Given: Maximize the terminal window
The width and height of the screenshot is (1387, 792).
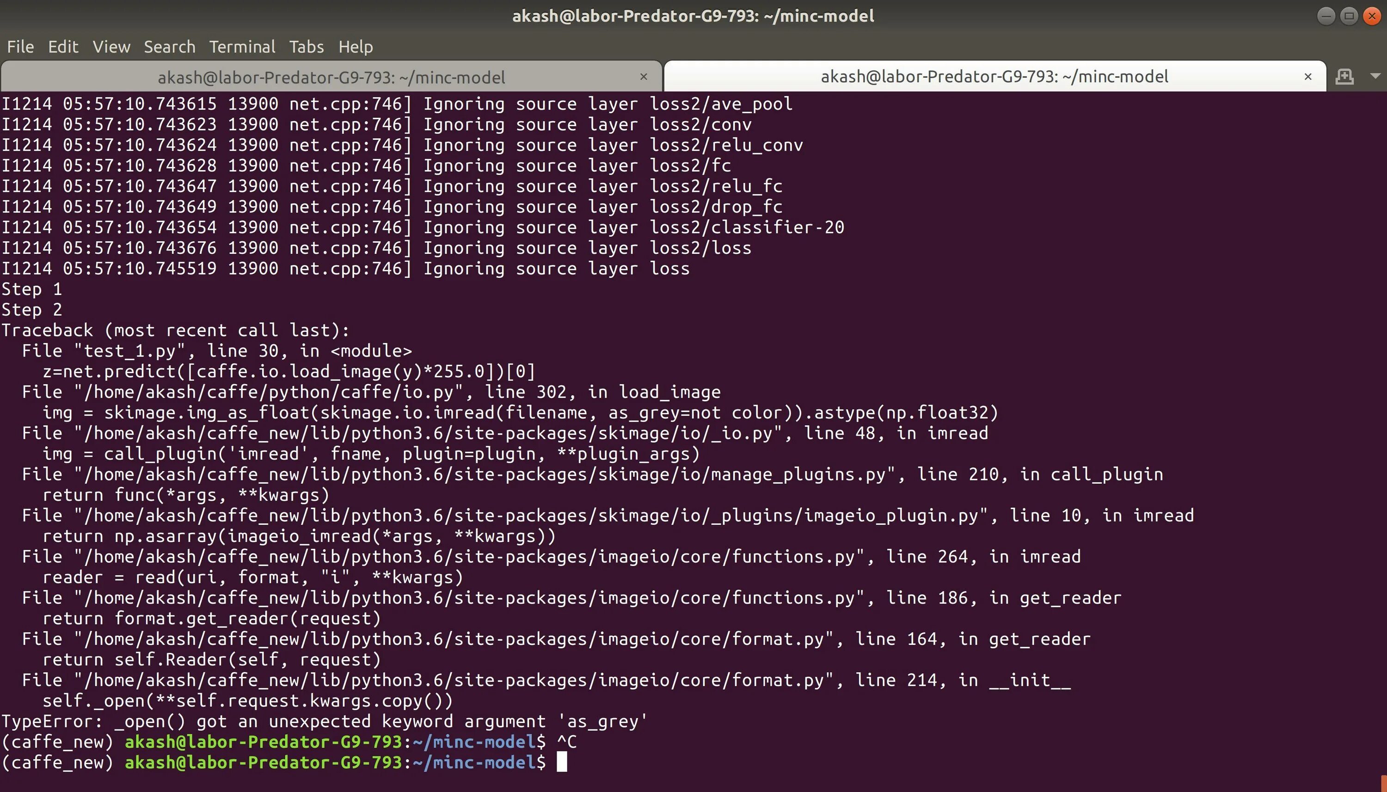Looking at the screenshot, I should pos(1349,16).
